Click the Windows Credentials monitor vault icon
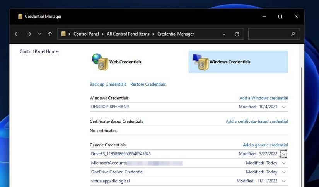The width and height of the screenshot is (319, 187). pyautogui.click(x=200, y=62)
